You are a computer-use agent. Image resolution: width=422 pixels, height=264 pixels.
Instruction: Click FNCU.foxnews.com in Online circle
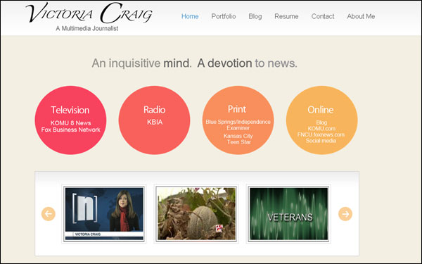tap(321, 134)
